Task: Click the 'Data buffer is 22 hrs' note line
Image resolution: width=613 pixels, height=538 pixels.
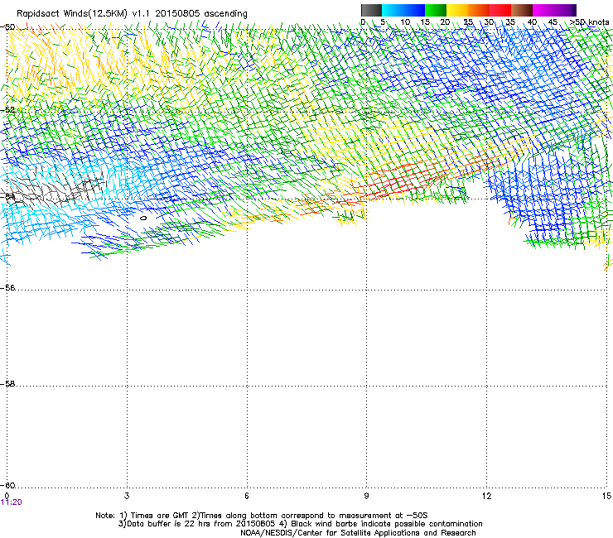Action: [300, 524]
